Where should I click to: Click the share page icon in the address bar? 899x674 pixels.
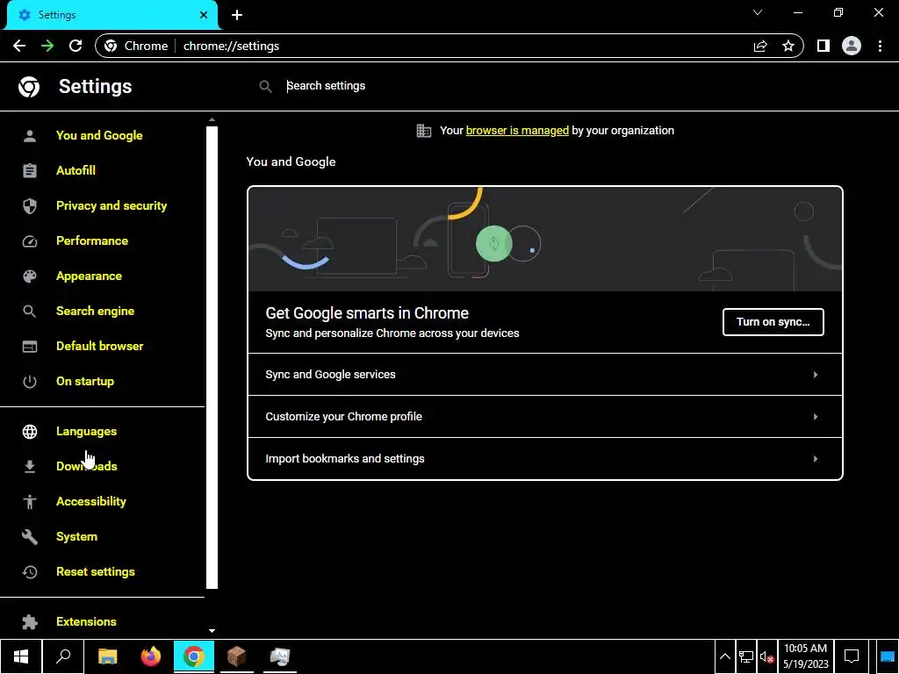click(760, 46)
